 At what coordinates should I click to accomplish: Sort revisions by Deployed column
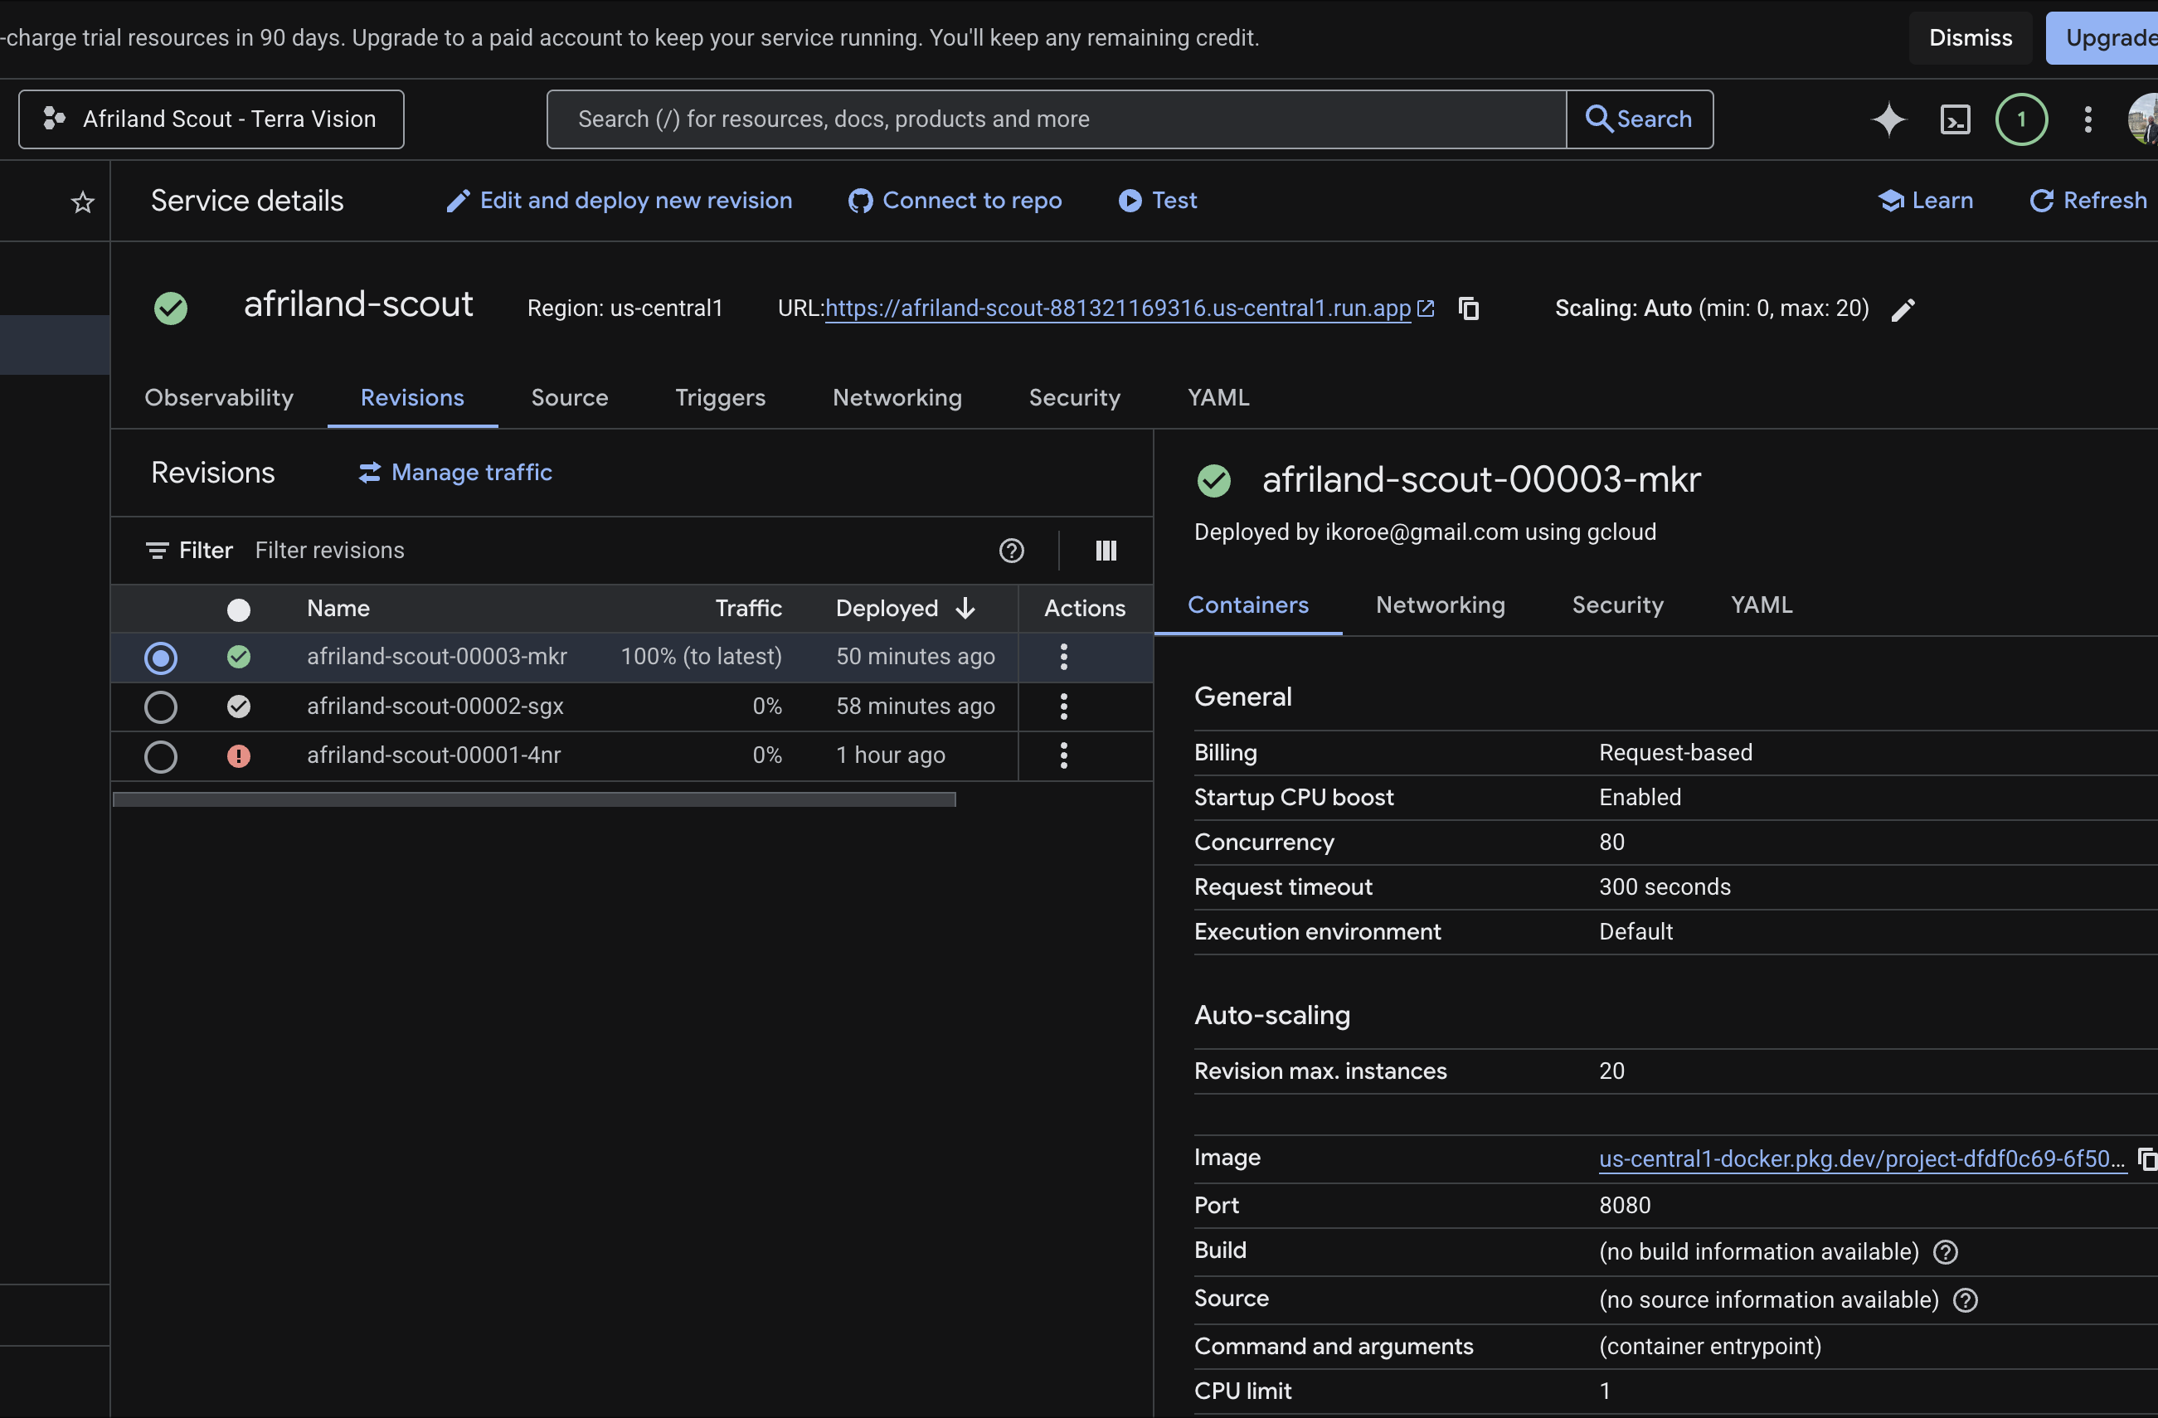click(x=906, y=609)
